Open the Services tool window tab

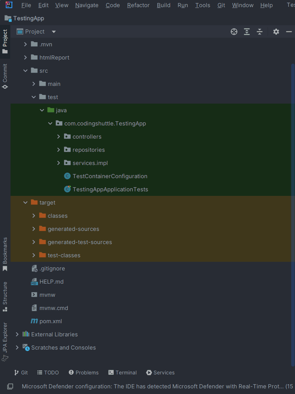(x=160, y=373)
